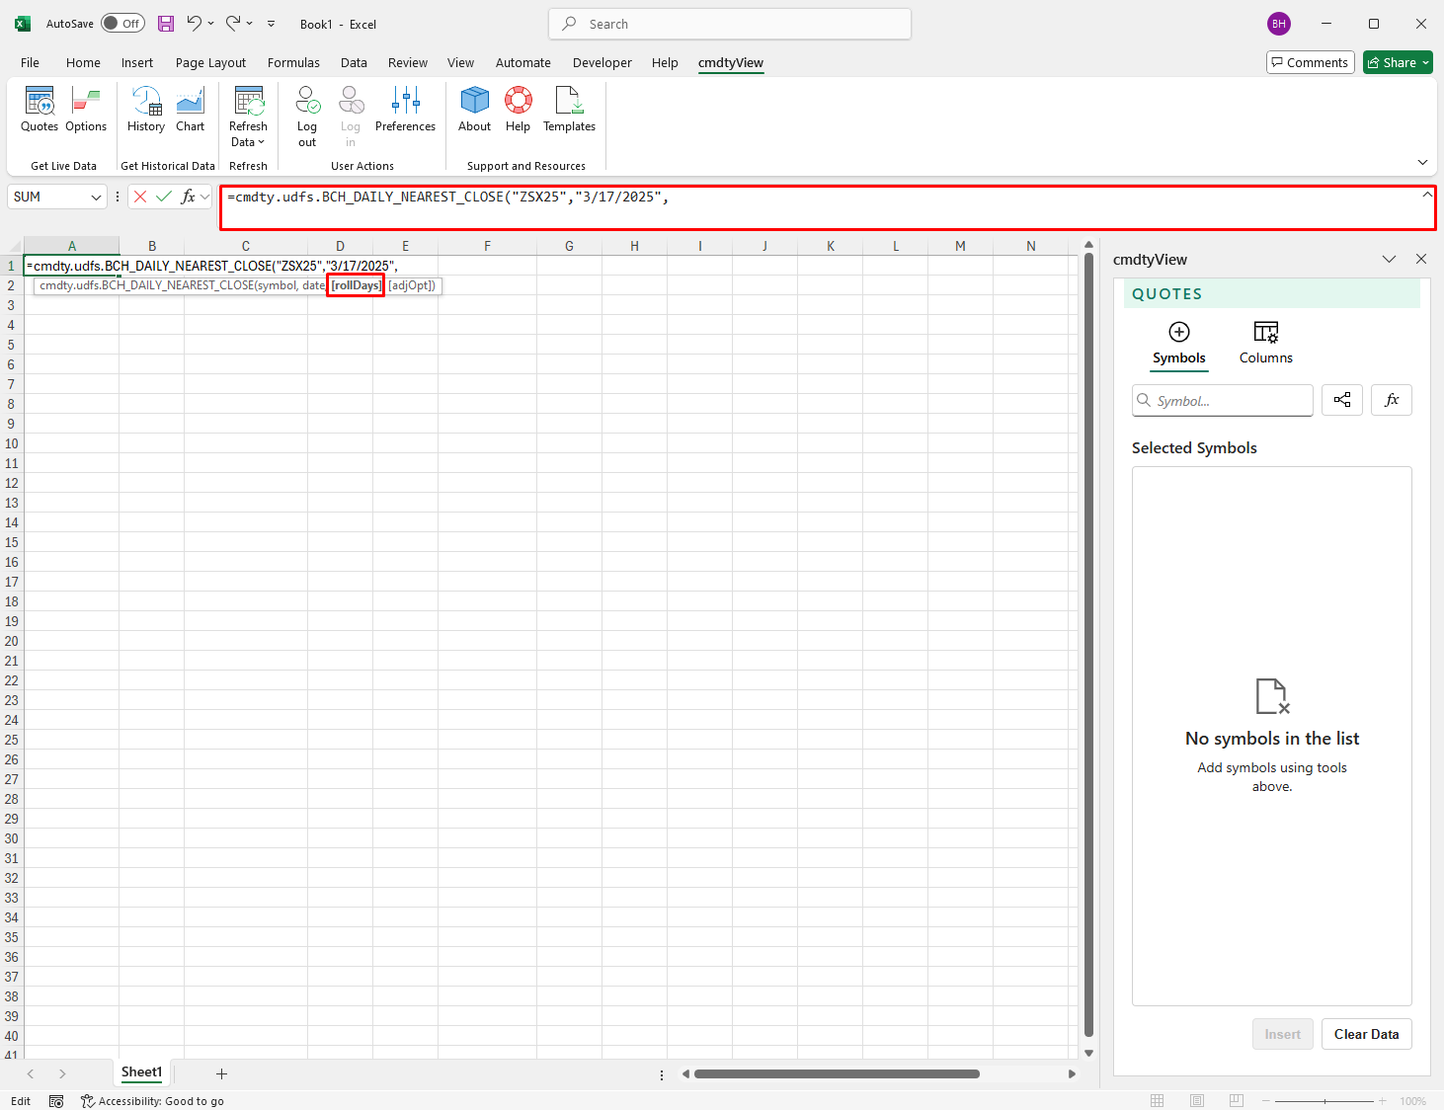1444x1110 pixels.
Task: Switch to the Formulas ribbon tab
Action: pos(293,62)
